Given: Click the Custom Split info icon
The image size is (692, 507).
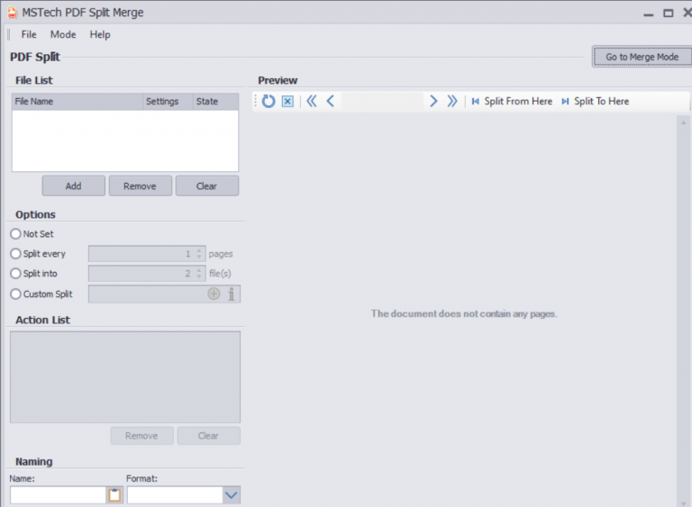Looking at the screenshot, I should pyautogui.click(x=232, y=294).
